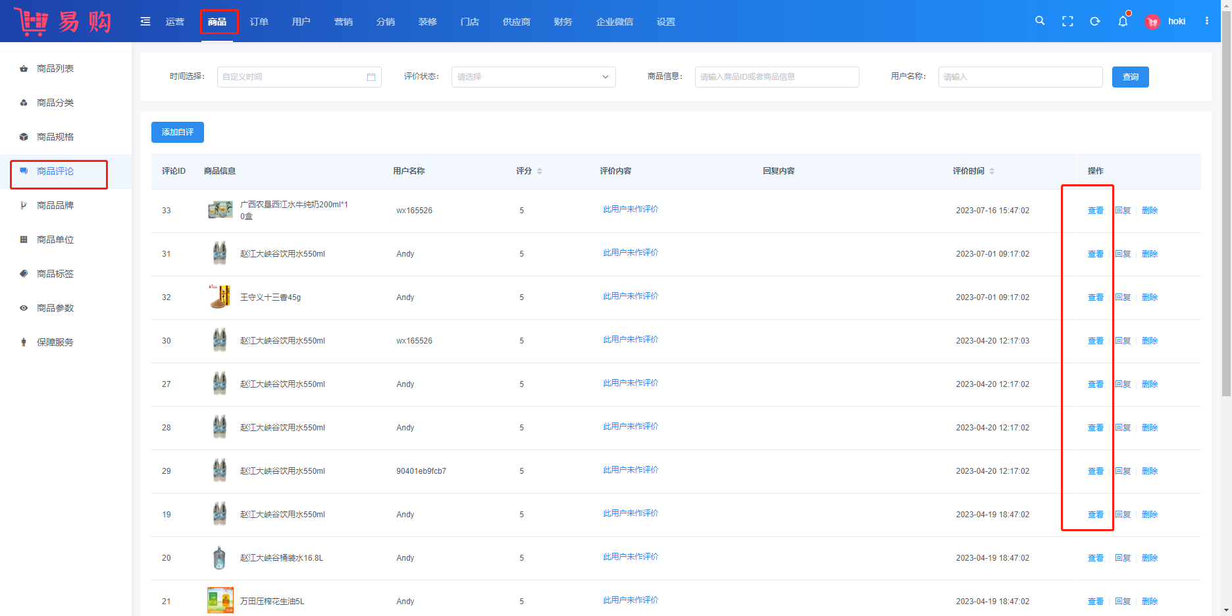Viewport: 1232px width, 616px height.
Task: Collapse sidebar with the menu fold icon
Action: point(145,22)
